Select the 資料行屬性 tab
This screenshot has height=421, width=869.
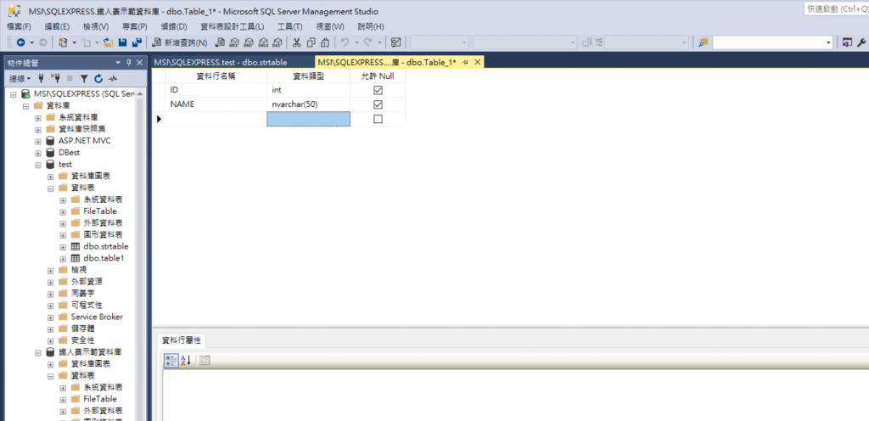pyautogui.click(x=182, y=340)
